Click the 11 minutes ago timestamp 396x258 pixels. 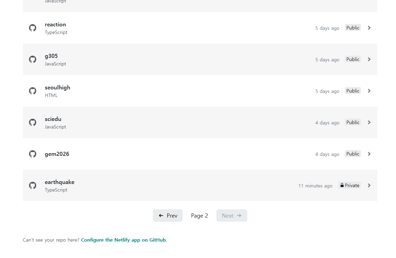point(315,186)
